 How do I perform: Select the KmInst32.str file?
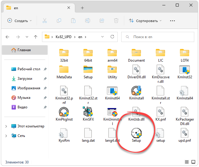(x=88, y=95)
